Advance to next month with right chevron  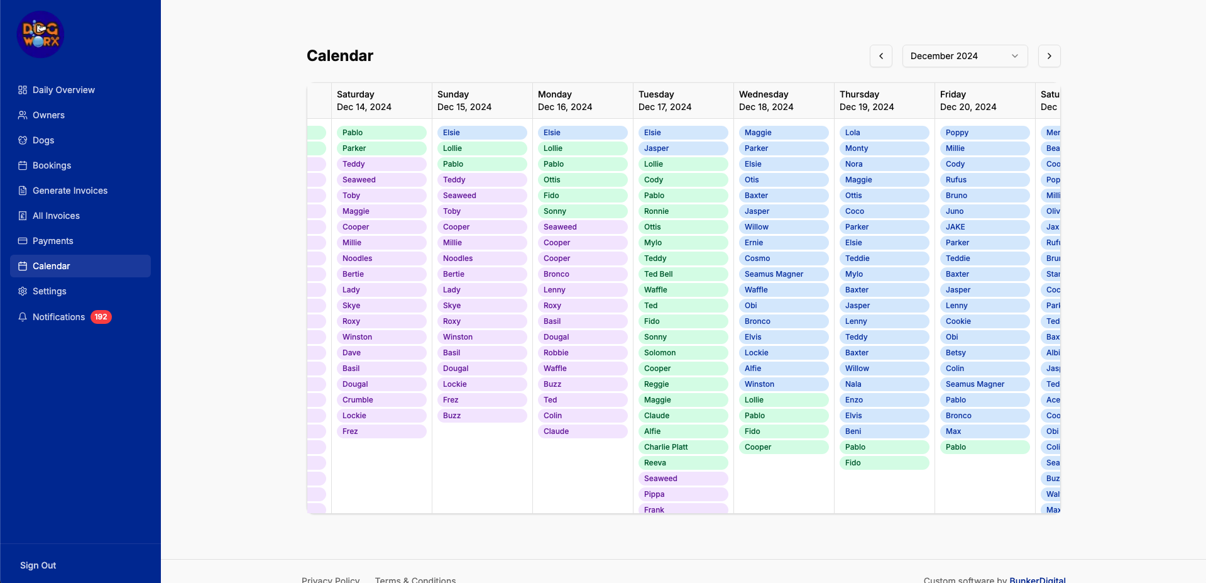point(1049,56)
